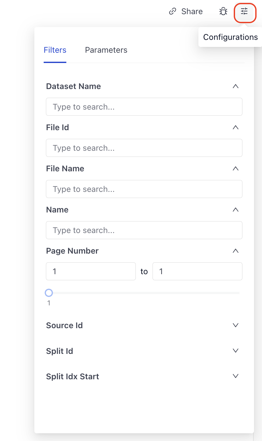Switch to the Parameters tab

106,50
